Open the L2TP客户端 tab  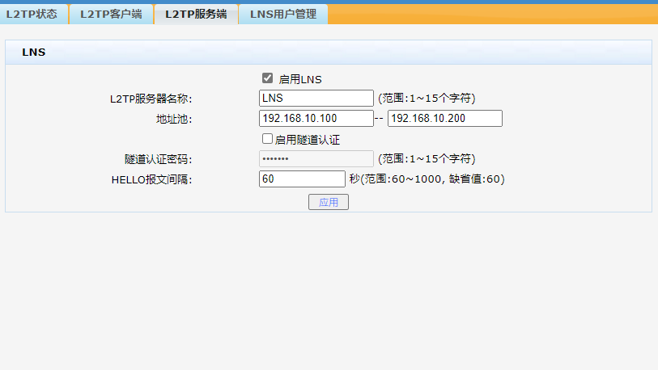[x=111, y=15]
